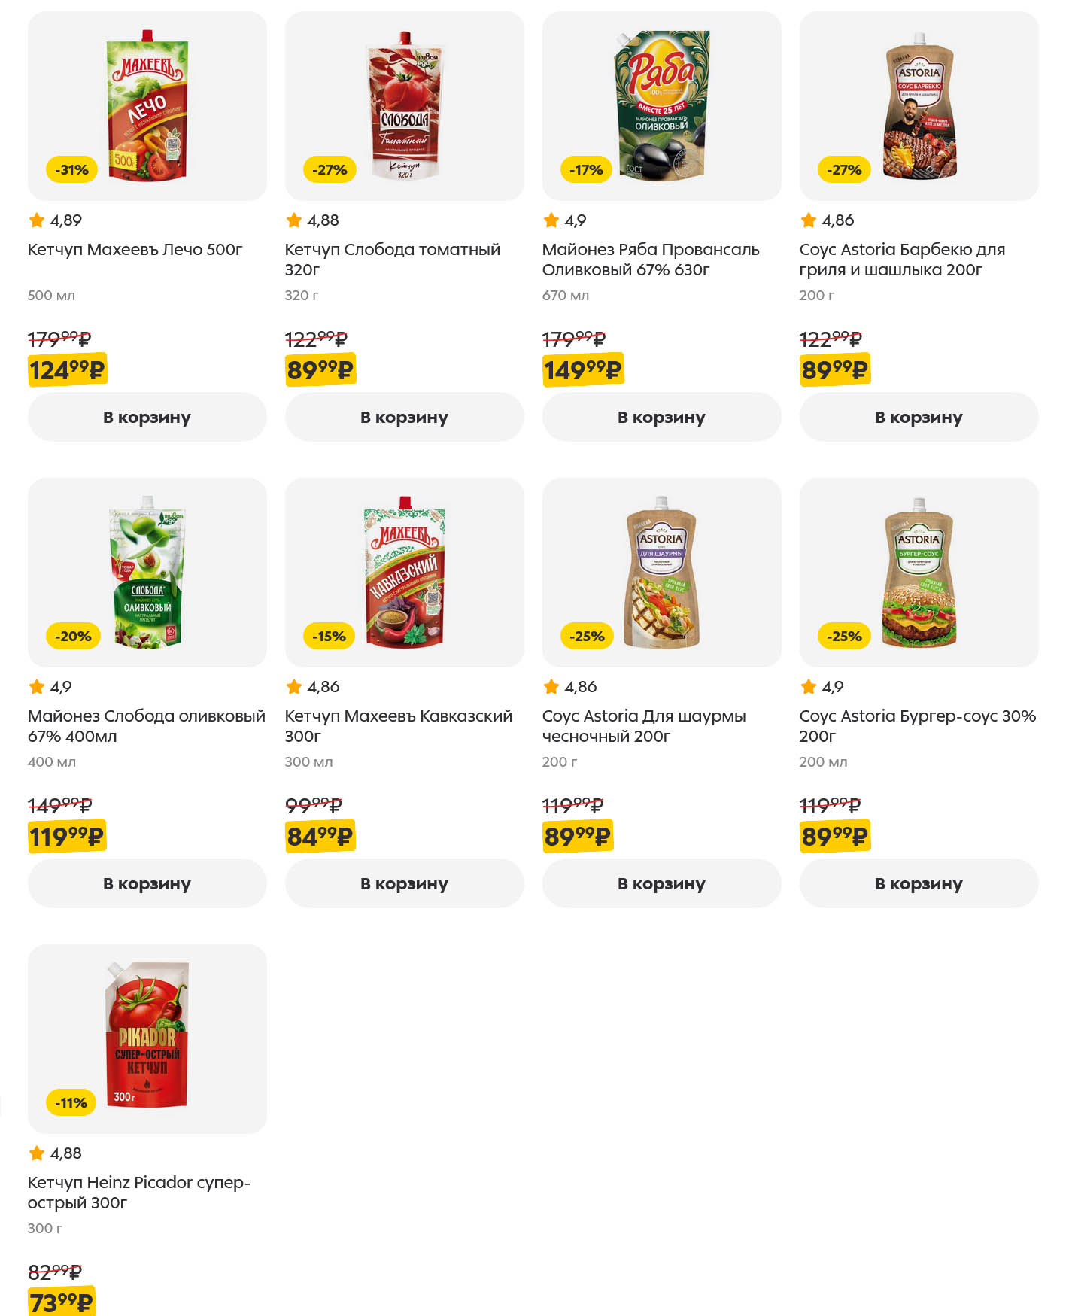Screen dimensions: 1066x1316
Task: Click the star rating of Astoria Для шаурмы
Action: coord(569,687)
